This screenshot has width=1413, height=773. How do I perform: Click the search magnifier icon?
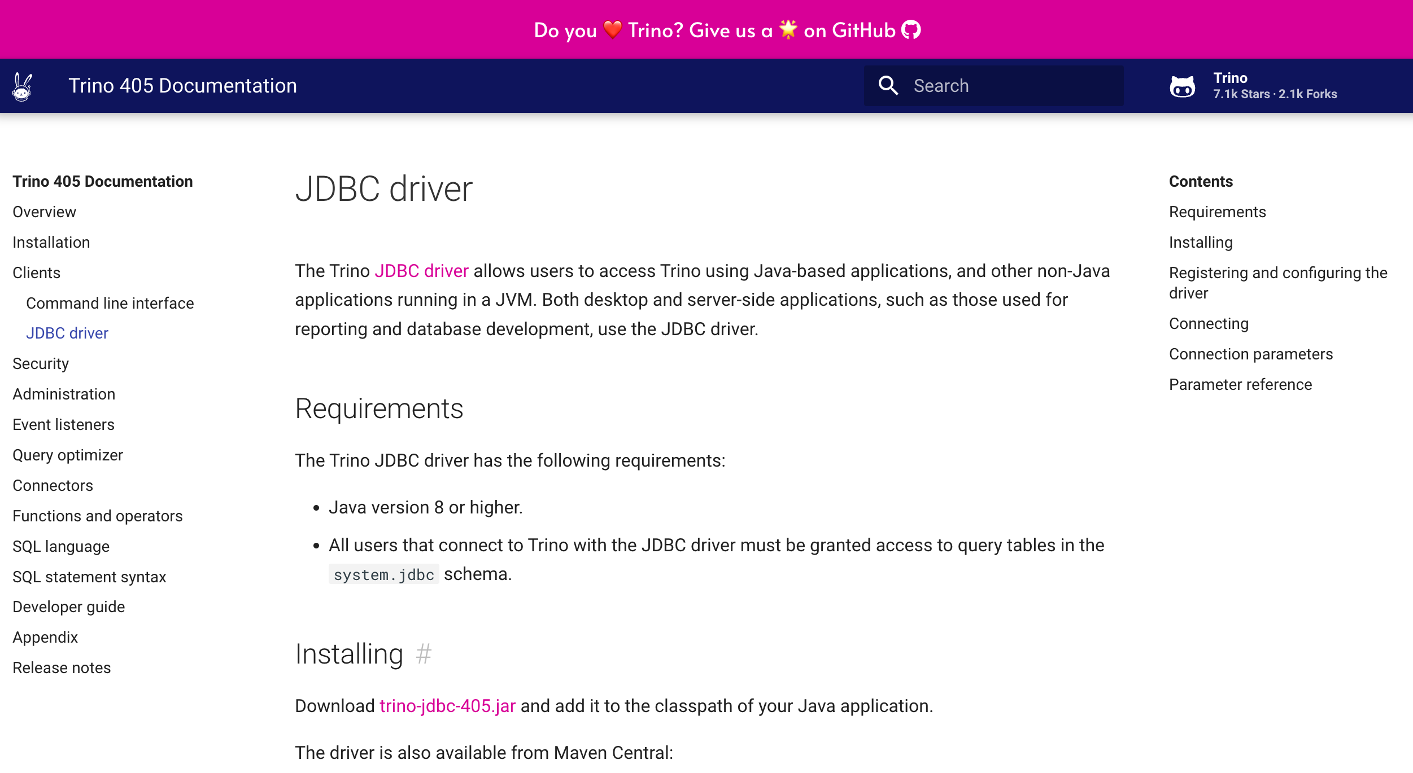tap(888, 86)
